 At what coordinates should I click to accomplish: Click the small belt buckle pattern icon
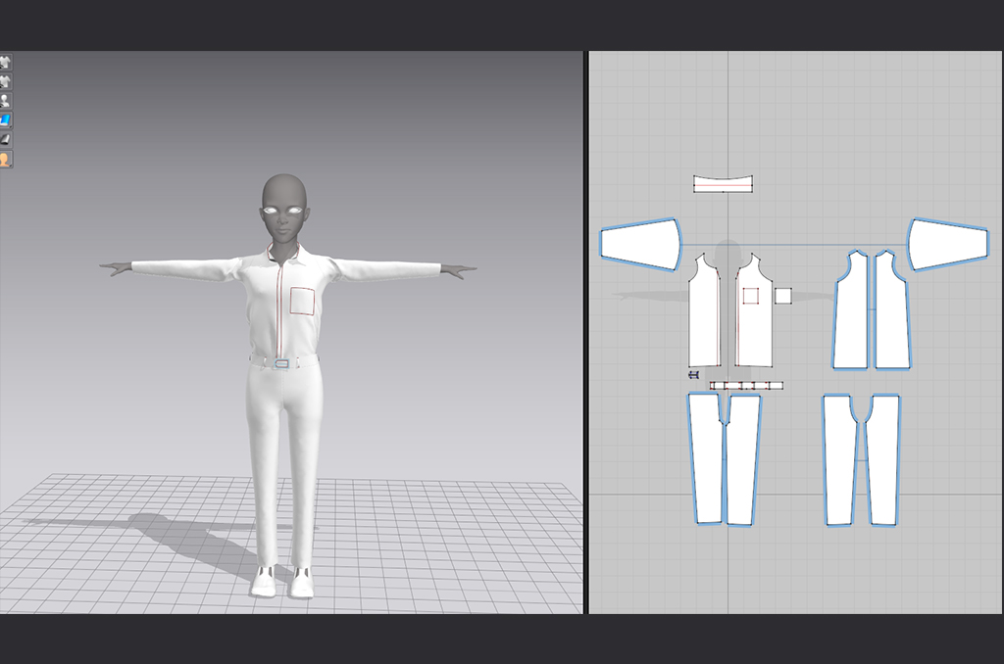[694, 375]
